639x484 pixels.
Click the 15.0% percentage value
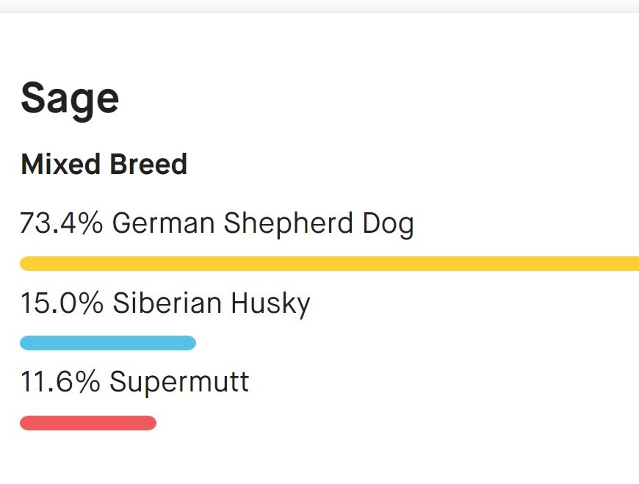[x=62, y=303]
